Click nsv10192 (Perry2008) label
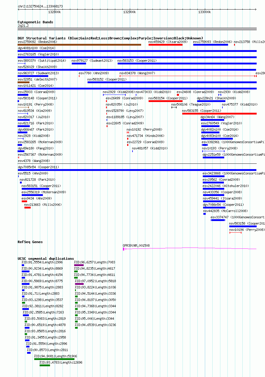 [x=144, y=129]
